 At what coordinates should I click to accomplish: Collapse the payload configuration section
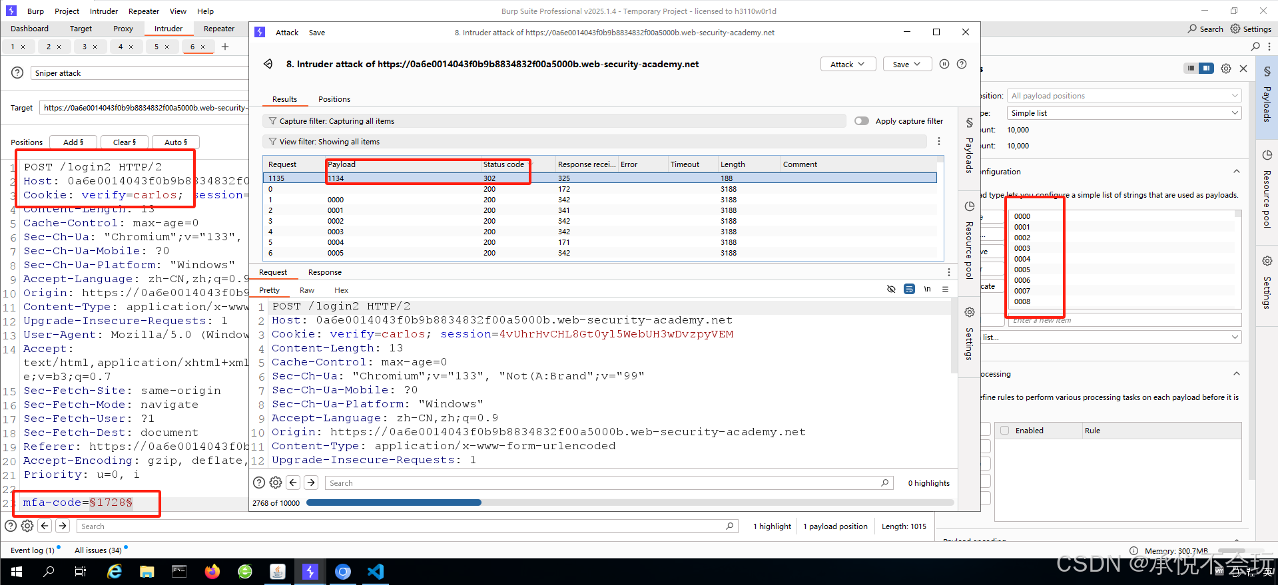pos(1237,172)
